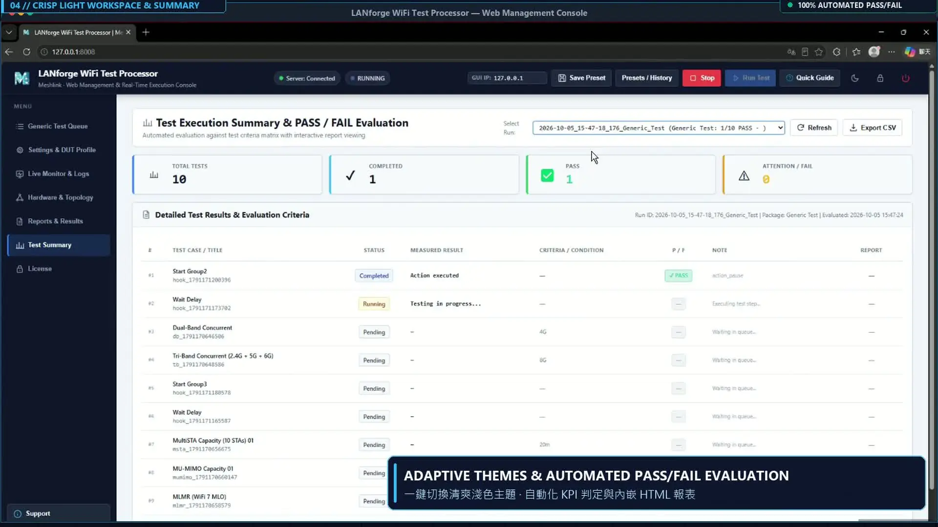Click Save Preset button
This screenshot has width=938, height=527.
click(581, 78)
